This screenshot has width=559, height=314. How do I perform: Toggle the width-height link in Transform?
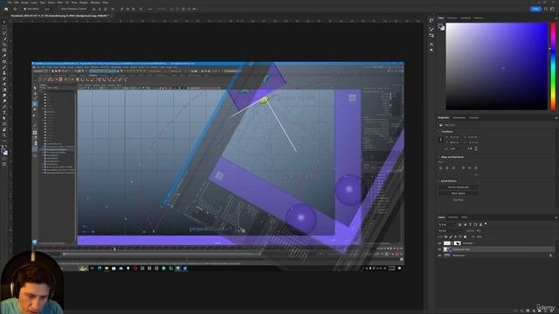pos(440,140)
